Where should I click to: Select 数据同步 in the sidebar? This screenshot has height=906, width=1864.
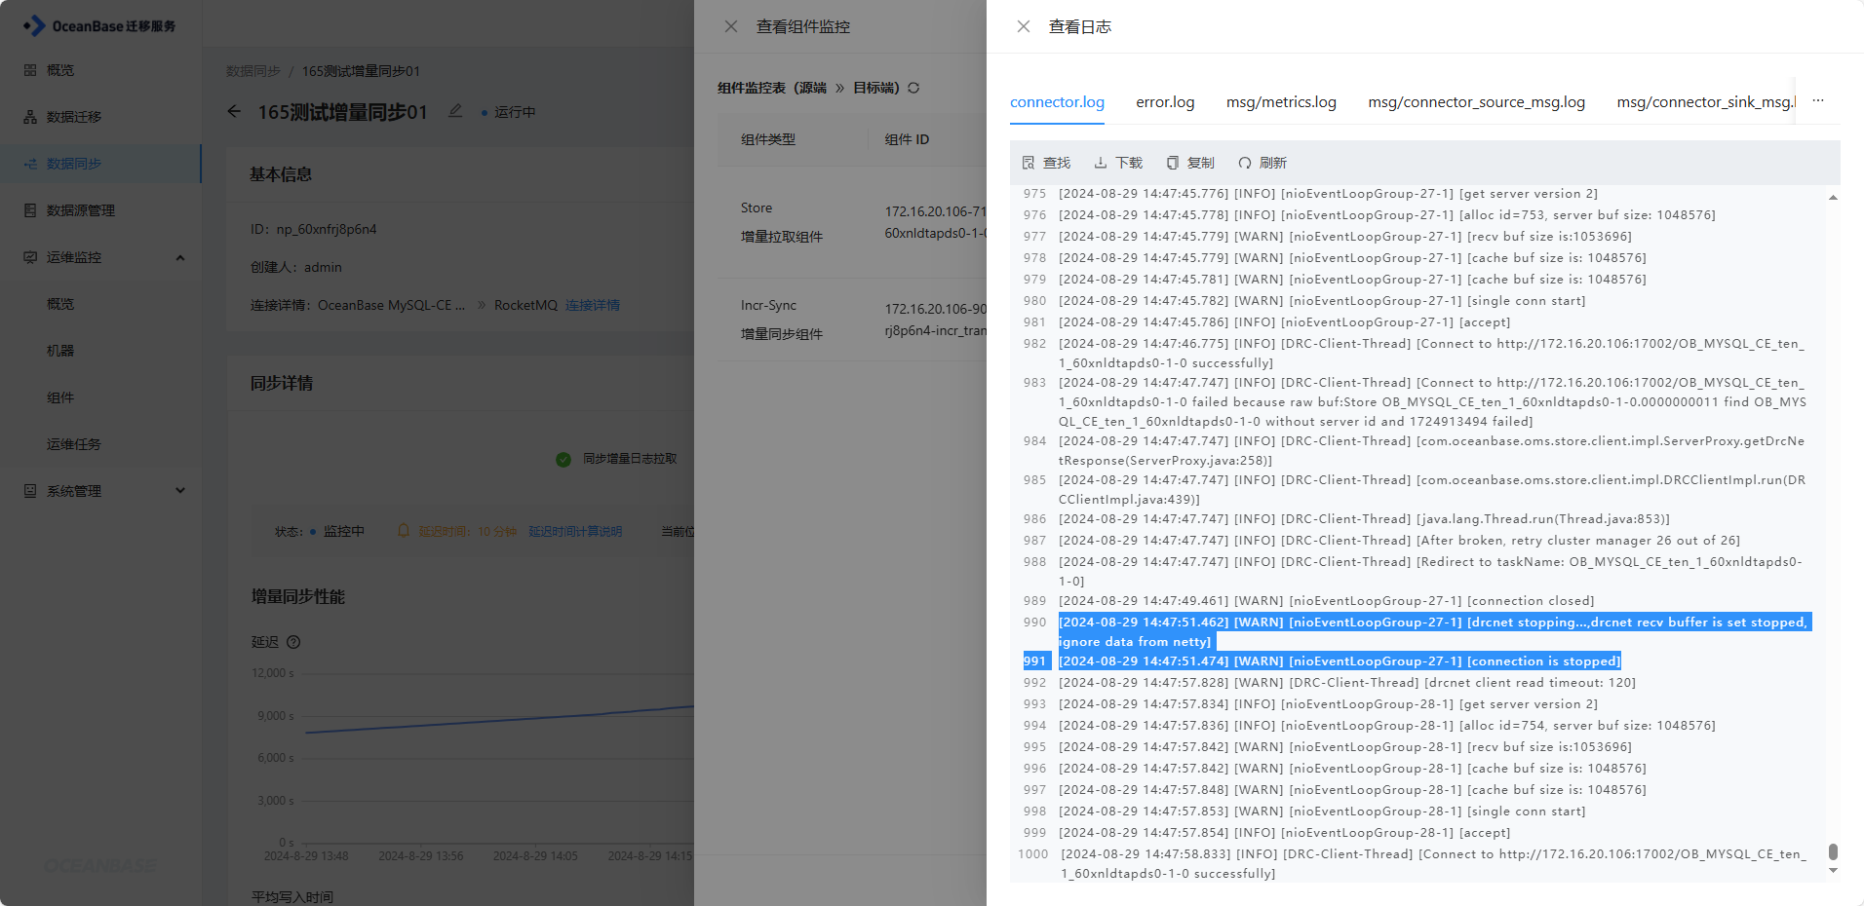(74, 164)
